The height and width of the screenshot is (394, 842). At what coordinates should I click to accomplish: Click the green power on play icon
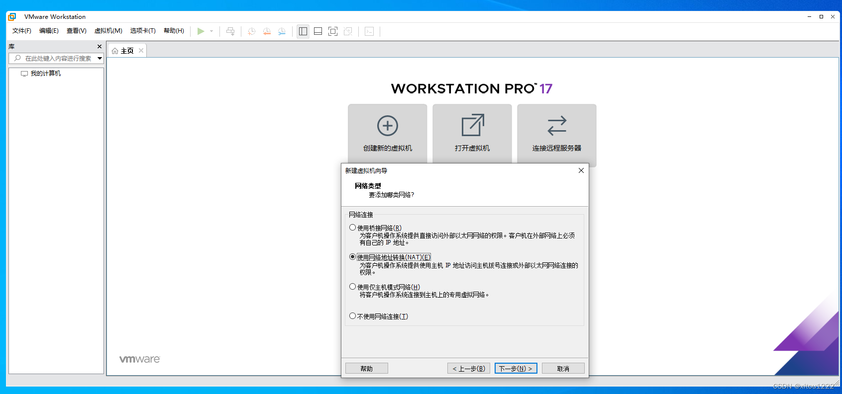click(x=201, y=31)
